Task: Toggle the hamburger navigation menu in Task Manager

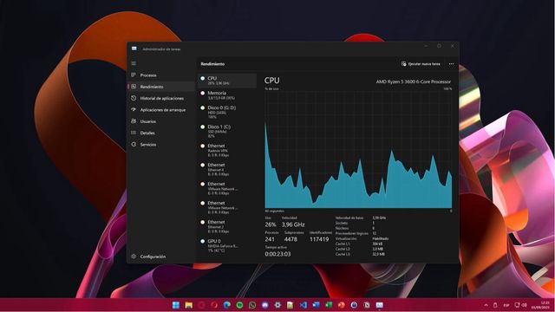Action: 134,63
